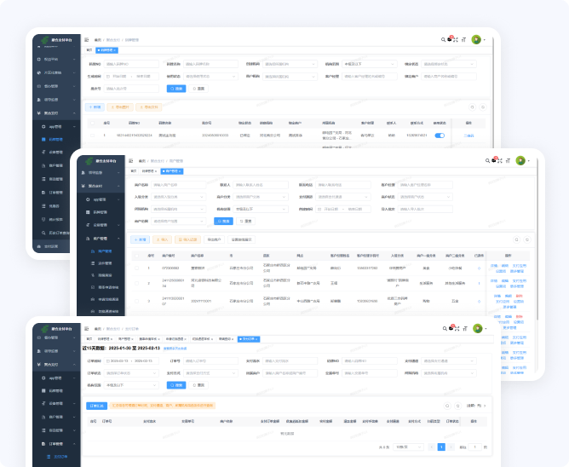This screenshot has height=467, width=569.
Task: Check row 2 checkbox in middle window table
Action: 137,283
